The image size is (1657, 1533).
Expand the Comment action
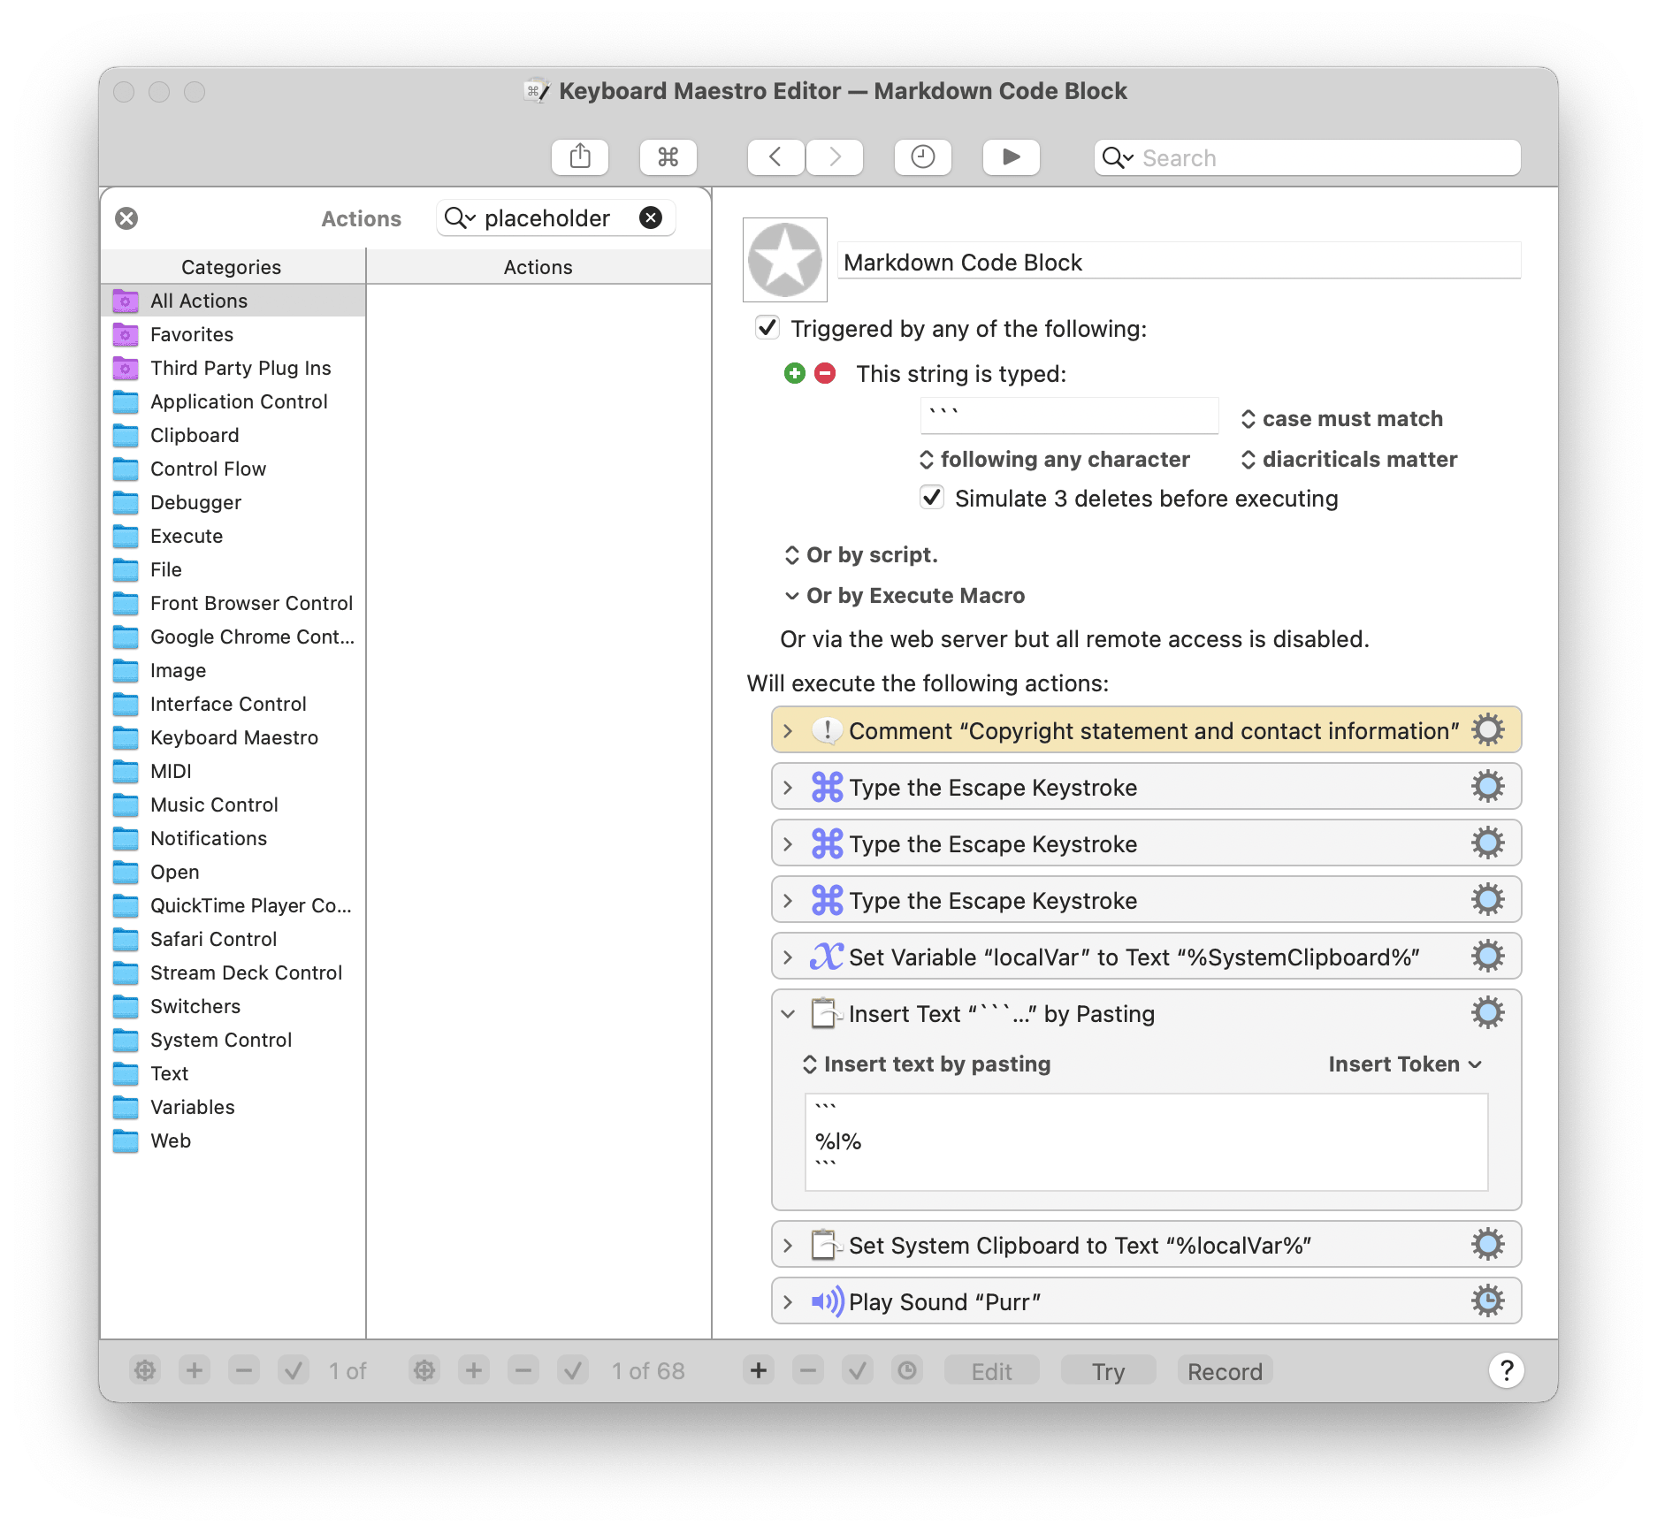788,731
